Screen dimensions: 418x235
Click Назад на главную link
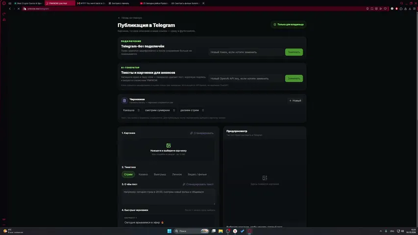pos(130,18)
